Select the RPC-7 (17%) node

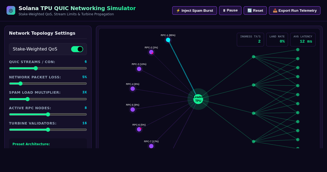151,146
